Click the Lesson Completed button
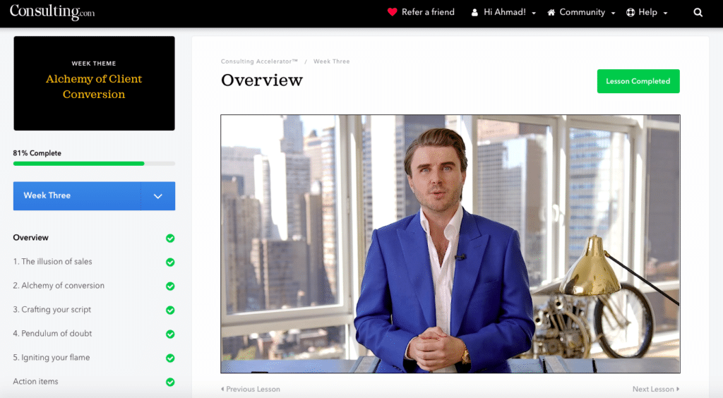The image size is (723, 398). [x=638, y=81]
